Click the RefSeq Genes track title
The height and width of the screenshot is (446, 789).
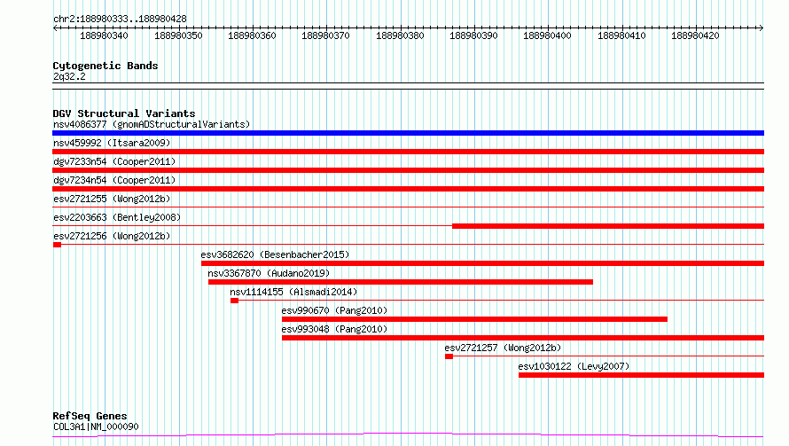tap(90, 416)
